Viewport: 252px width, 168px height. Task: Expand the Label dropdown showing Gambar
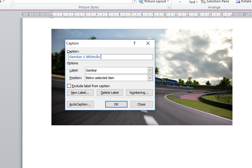pos(150,70)
